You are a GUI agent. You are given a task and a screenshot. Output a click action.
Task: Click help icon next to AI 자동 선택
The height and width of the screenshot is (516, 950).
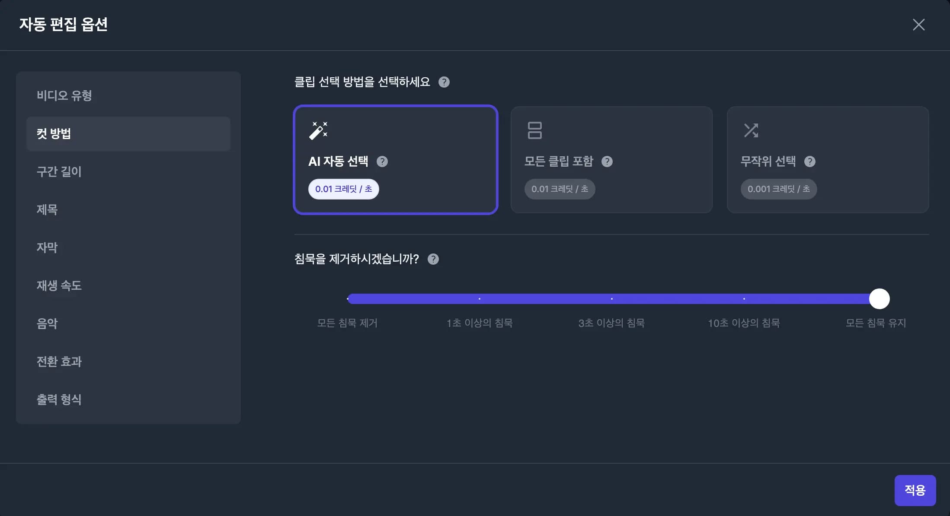(382, 161)
